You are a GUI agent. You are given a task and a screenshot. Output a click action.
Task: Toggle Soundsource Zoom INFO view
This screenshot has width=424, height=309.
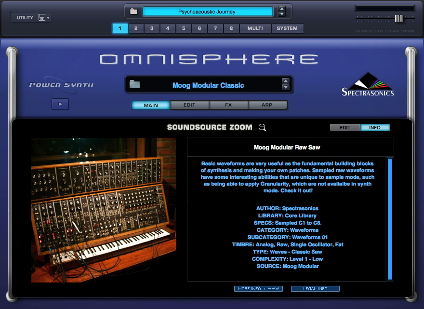[375, 127]
